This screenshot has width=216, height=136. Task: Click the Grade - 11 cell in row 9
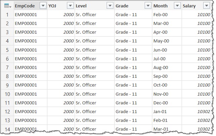tap(126, 85)
